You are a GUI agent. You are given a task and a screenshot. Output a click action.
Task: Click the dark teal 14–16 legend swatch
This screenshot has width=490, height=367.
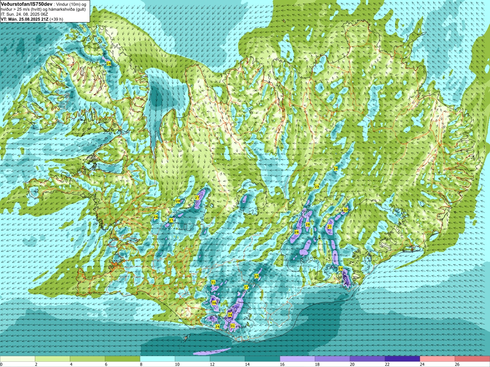(x=263, y=359)
